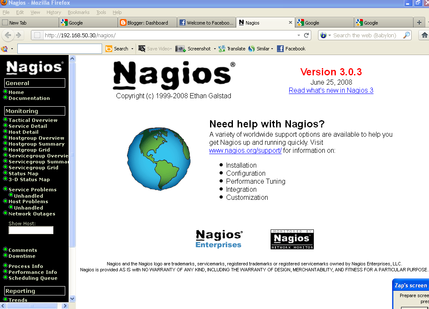Open Host Detail in the sidebar

click(23, 132)
